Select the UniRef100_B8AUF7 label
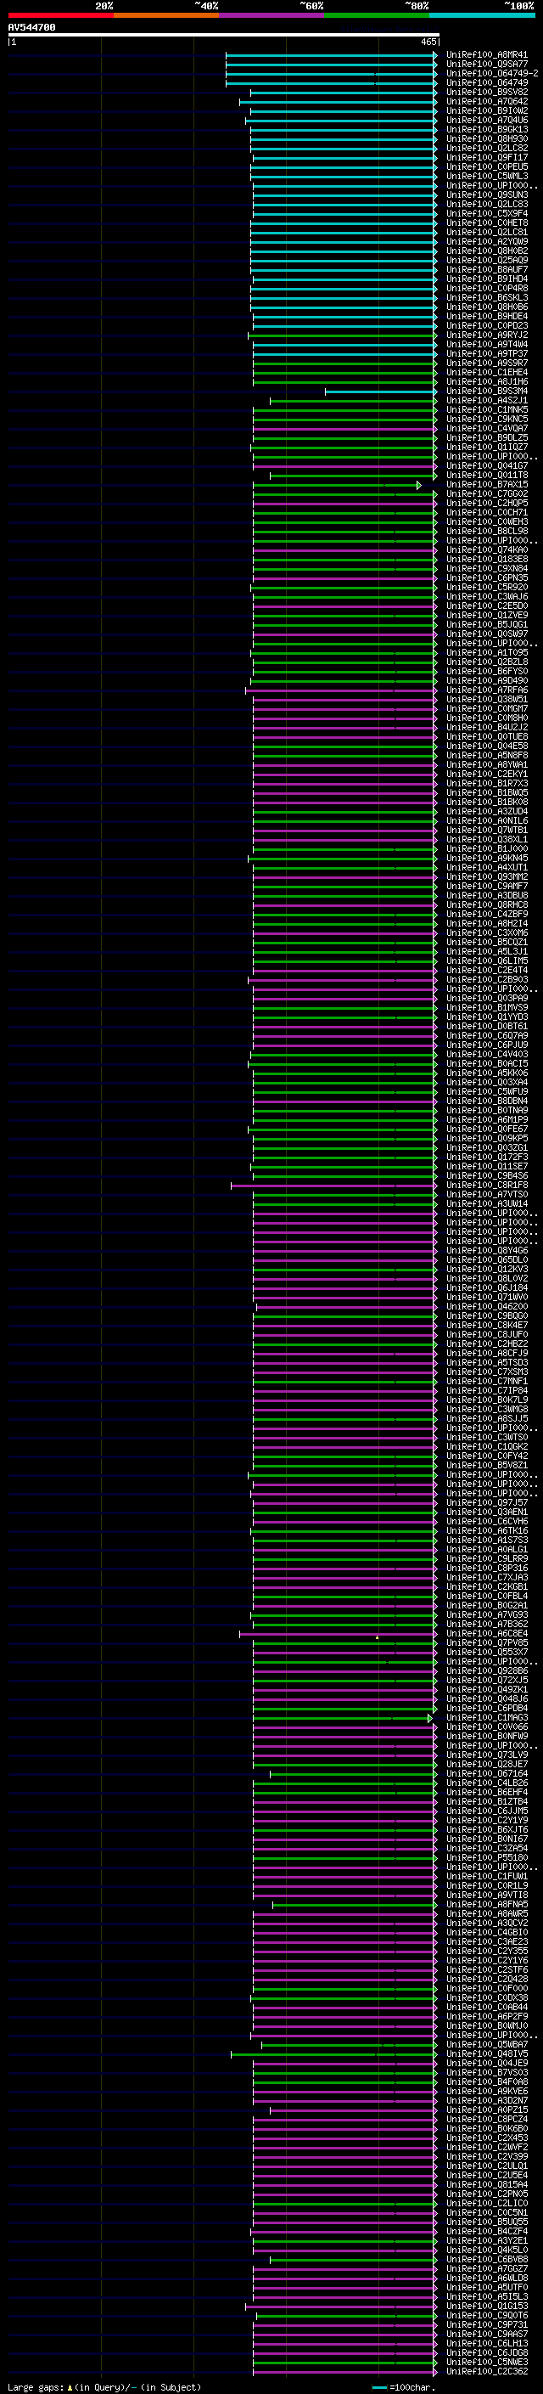Viewport: 543px width, 2394px height. pyautogui.click(x=486, y=269)
